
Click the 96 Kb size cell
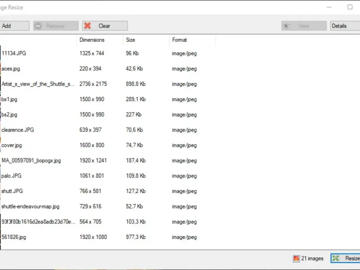point(132,53)
